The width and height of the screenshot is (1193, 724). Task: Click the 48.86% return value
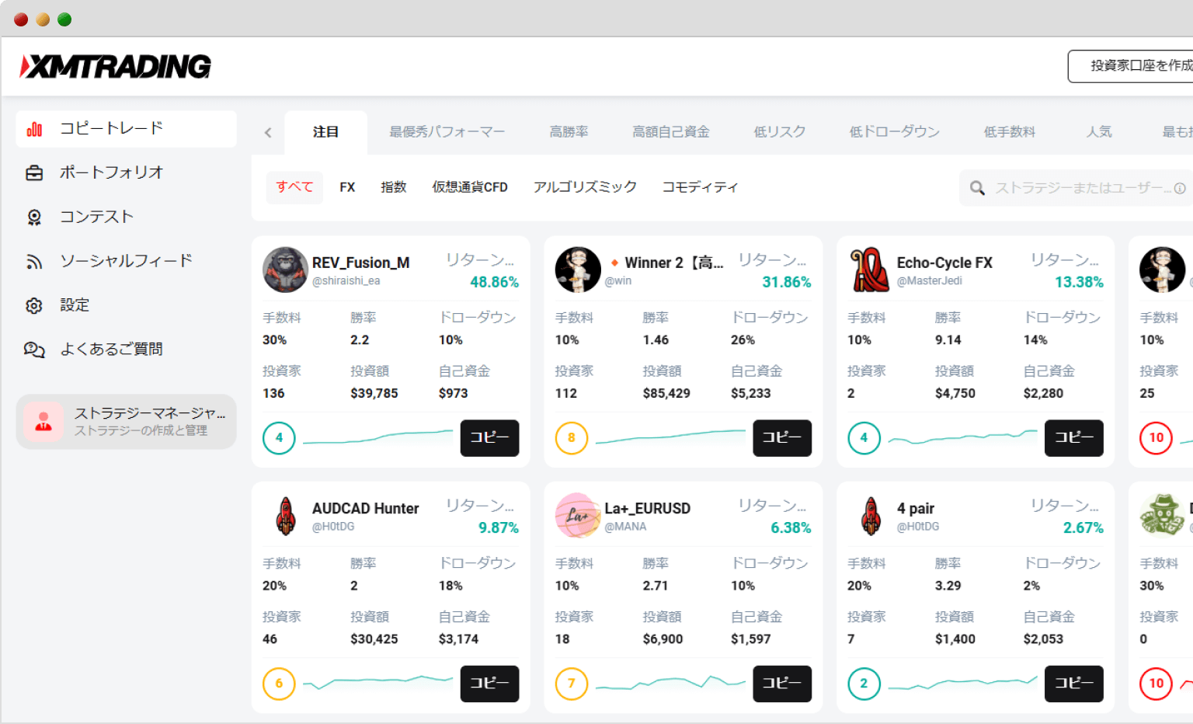pos(494,283)
